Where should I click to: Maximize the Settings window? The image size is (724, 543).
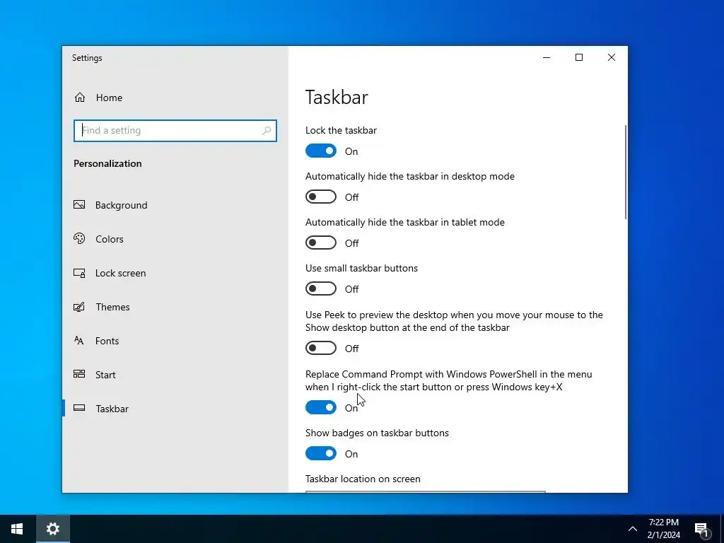point(579,57)
